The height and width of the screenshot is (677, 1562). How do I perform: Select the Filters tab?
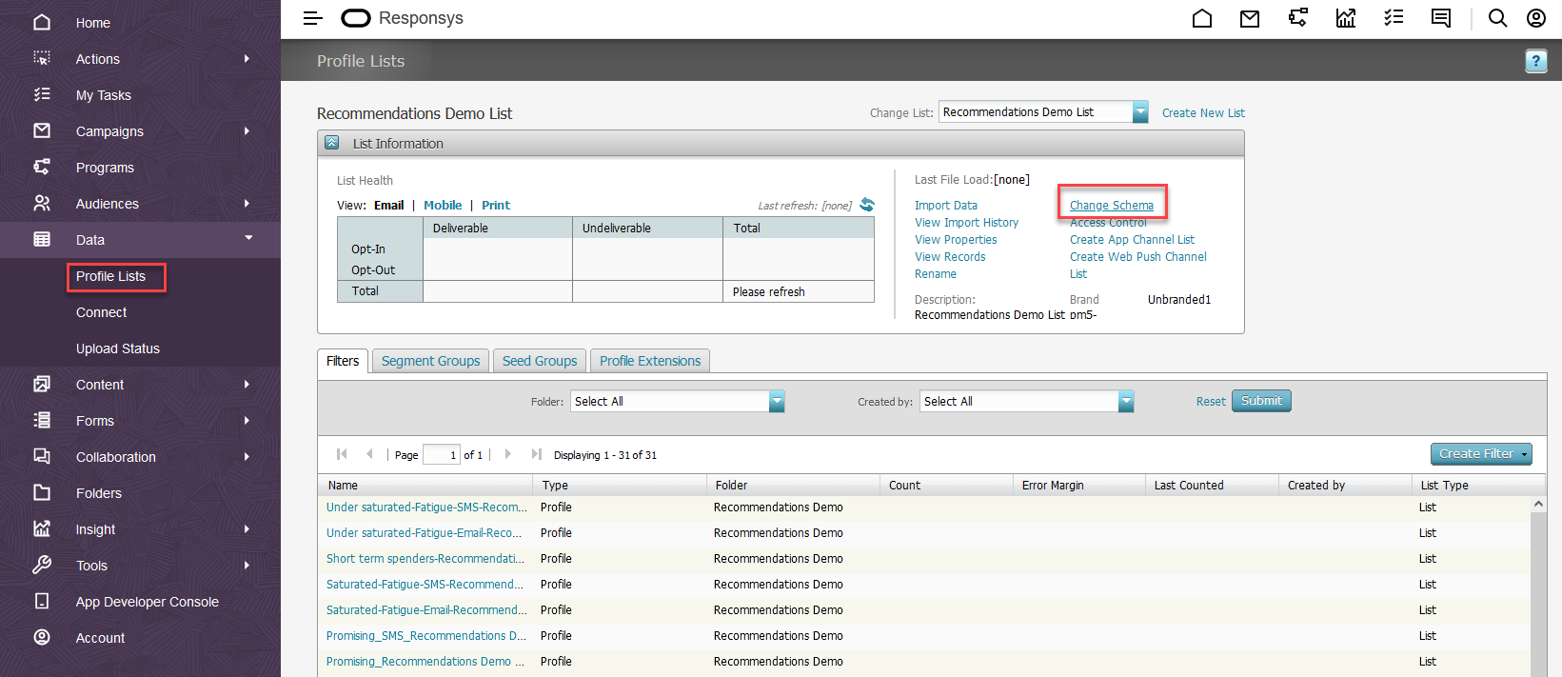[x=343, y=361]
